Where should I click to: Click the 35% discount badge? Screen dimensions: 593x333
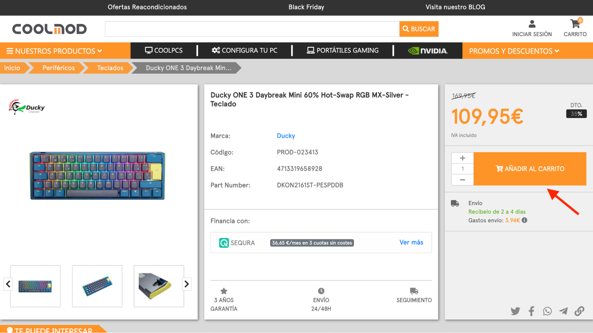pos(576,114)
